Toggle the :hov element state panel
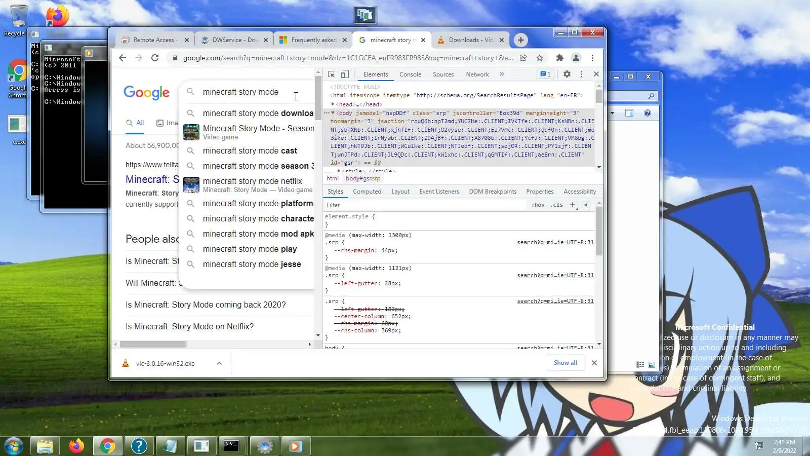Viewport: 810px width, 456px height. click(x=538, y=205)
